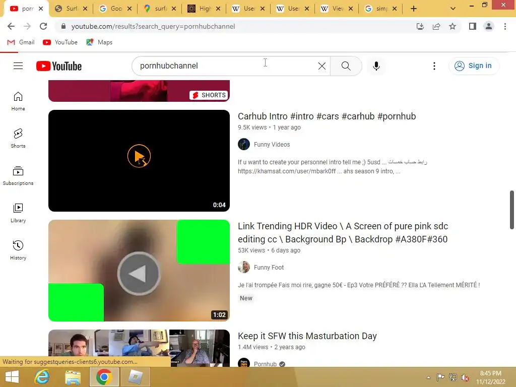This screenshot has width=516, height=387.
Task: Open Keep it SFW video title
Action: click(307, 336)
